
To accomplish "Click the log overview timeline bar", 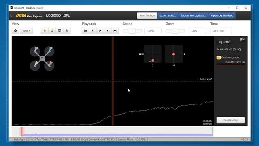I will tap(113, 131).
